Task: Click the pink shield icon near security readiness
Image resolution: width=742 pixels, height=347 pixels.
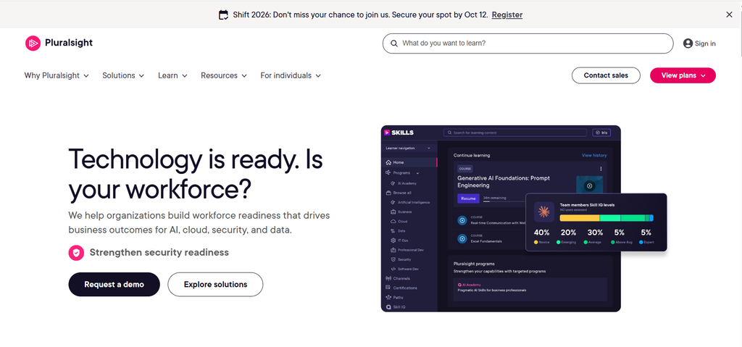Action: [76, 253]
